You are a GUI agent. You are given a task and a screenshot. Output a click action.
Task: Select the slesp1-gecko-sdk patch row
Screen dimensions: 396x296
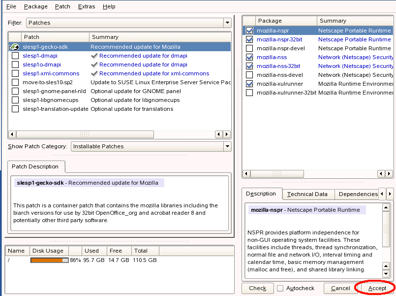(x=120, y=47)
